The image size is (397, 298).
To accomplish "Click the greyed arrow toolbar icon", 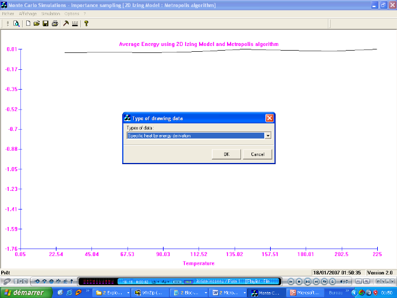I will [x=8, y=23].
